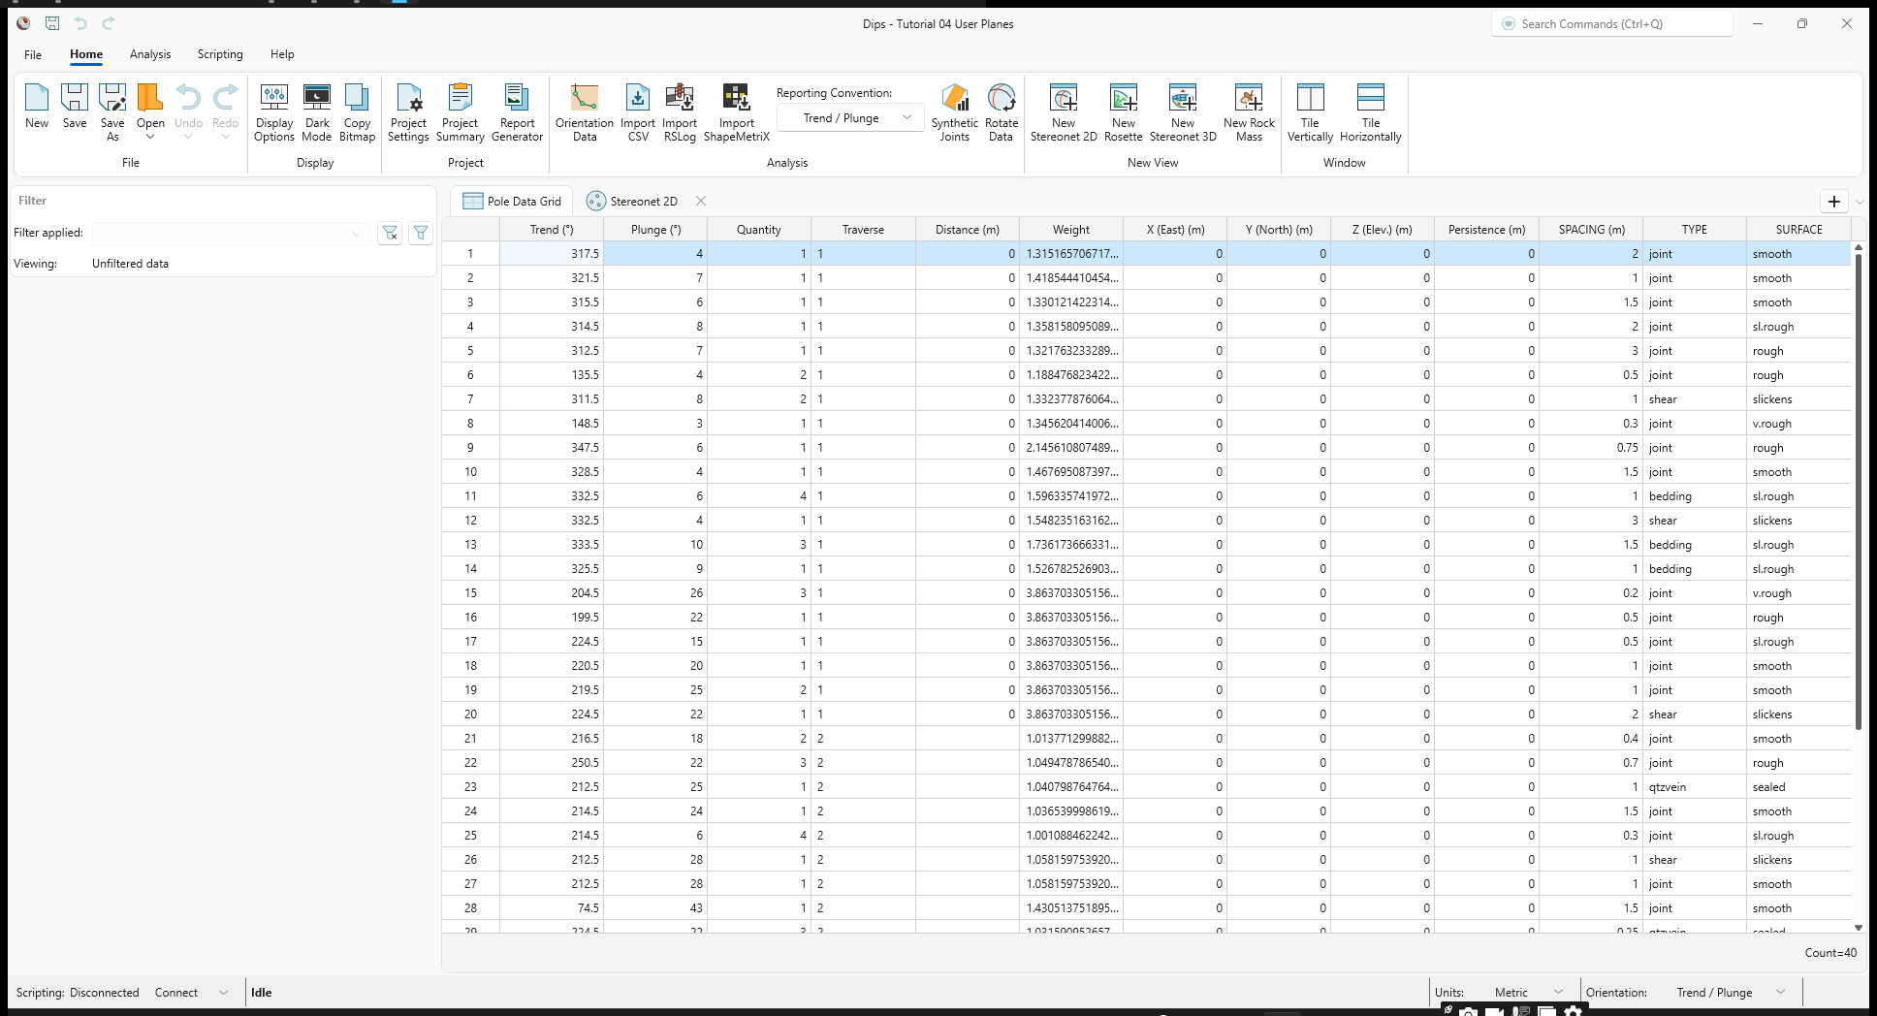Add a new view tab with plus button
The height and width of the screenshot is (1016, 1877).
click(1834, 202)
